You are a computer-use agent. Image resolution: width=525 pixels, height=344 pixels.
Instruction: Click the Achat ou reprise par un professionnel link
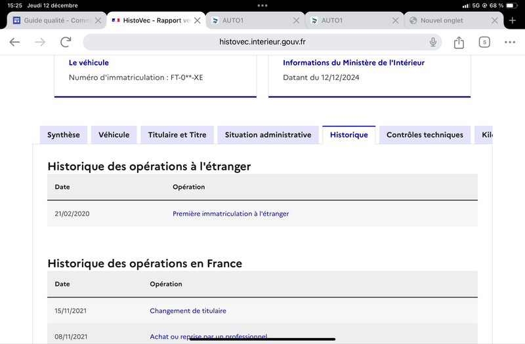coord(208,337)
